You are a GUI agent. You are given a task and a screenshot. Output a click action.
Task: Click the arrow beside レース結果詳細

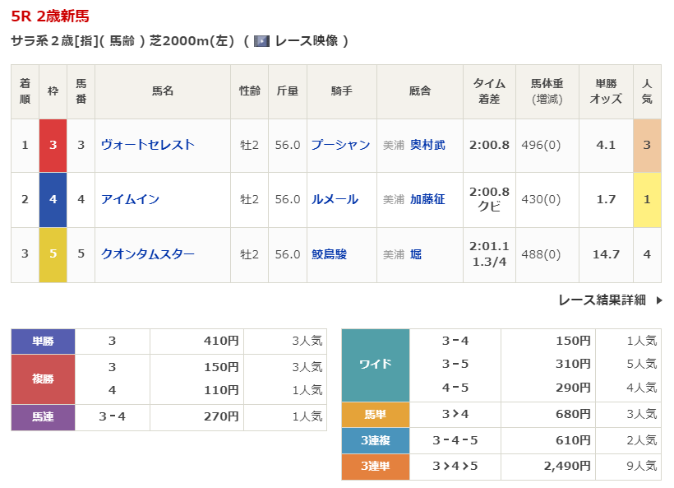pyautogui.click(x=659, y=300)
